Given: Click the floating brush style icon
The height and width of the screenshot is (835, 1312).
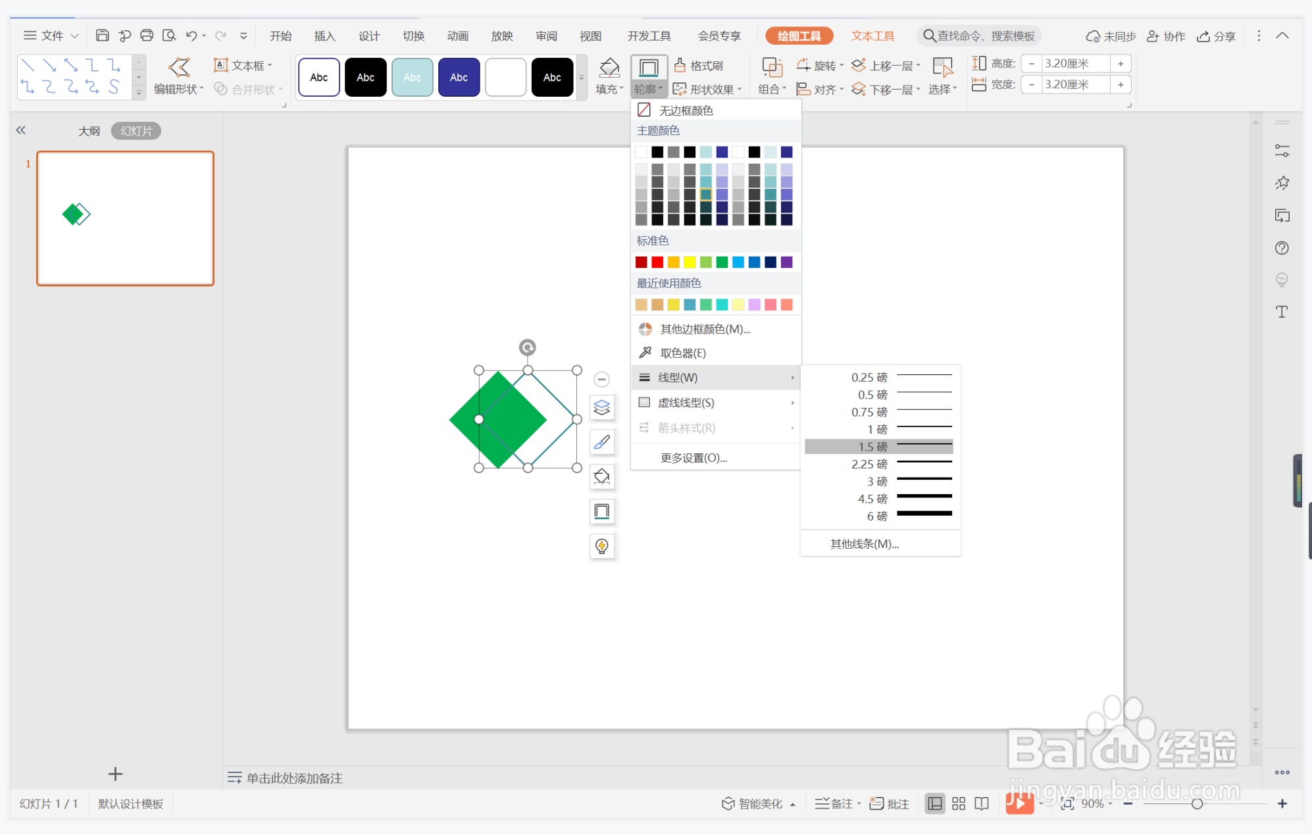Looking at the screenshot, I should (602, 442).
